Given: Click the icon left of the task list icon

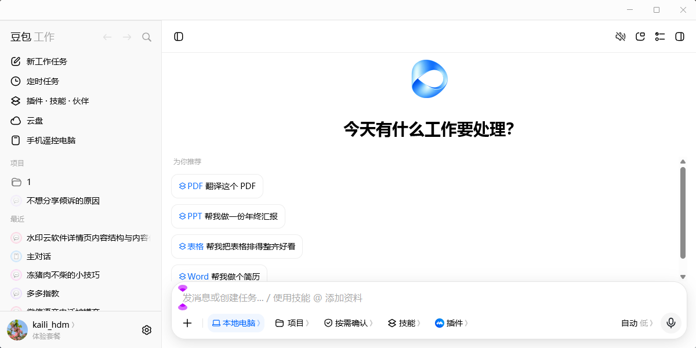Looking at the screenshot, I should [x=640, y=37].
